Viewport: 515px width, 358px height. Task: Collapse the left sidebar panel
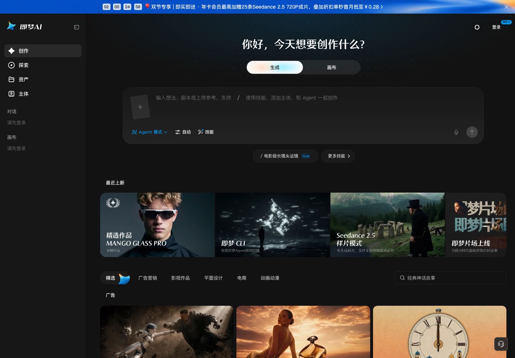point(77,27)
